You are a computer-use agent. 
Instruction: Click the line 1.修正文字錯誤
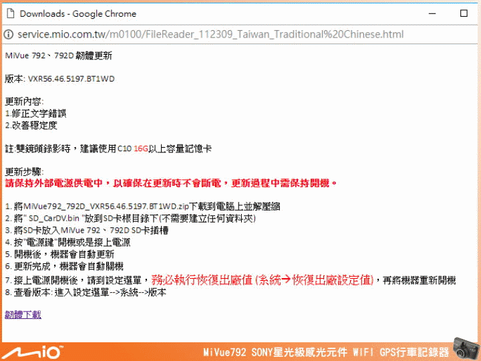click(x=35, y=113)
